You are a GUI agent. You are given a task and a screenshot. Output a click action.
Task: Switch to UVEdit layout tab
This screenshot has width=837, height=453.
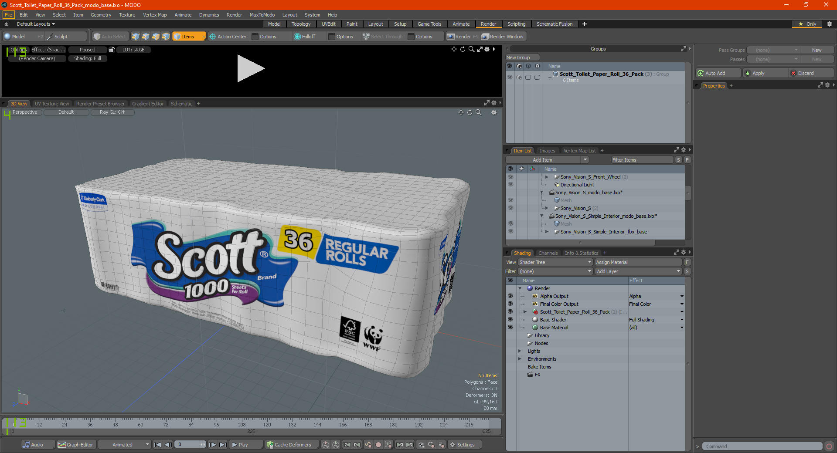coord(328,24)
